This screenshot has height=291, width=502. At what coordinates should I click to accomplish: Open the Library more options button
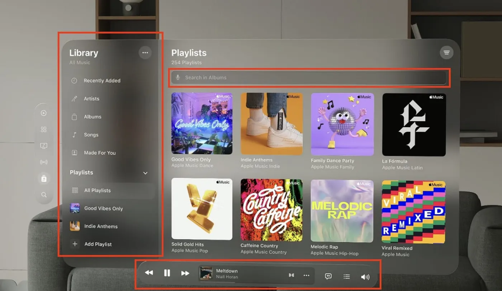coord(145,53)
